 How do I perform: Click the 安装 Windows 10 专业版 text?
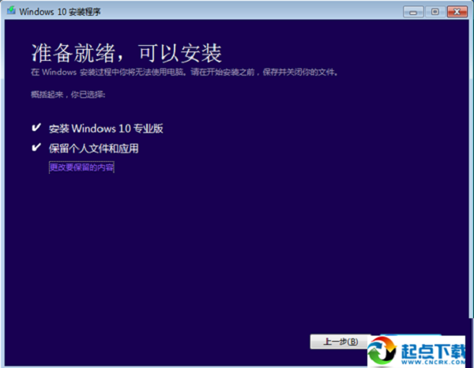(x=106, y=129)
